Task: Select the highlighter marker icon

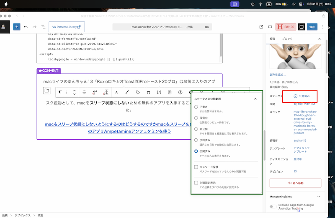Action: pos(127,92)
